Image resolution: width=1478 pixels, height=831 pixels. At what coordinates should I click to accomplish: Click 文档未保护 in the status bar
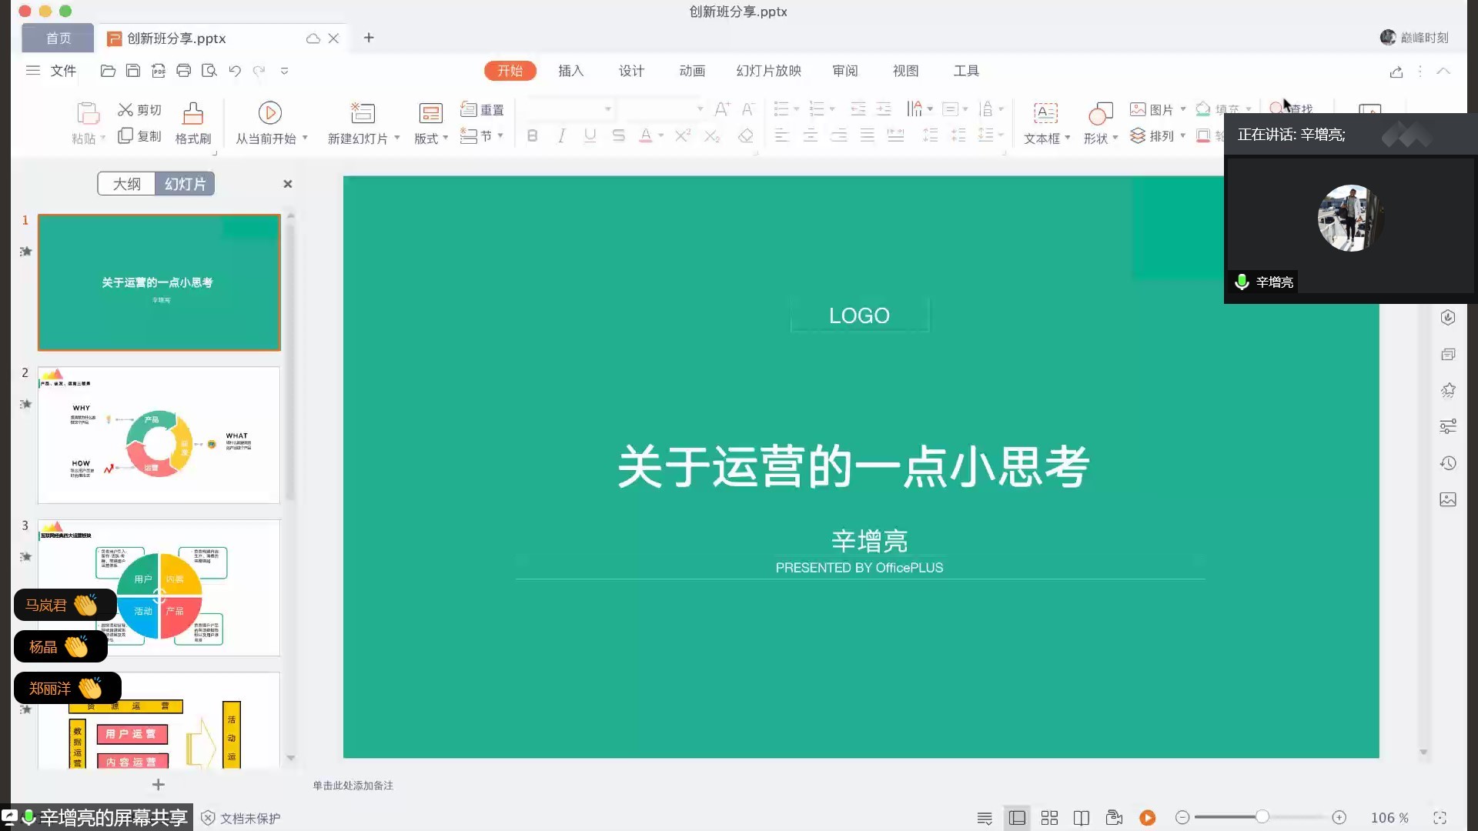click(249, 818)
